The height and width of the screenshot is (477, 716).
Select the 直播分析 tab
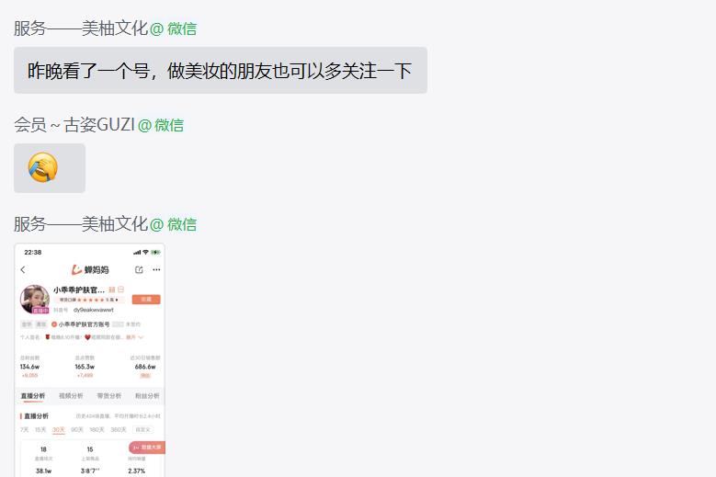(x=33, y=396)
